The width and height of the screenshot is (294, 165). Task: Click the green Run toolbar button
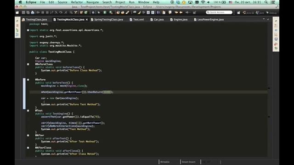click(105, 12)
